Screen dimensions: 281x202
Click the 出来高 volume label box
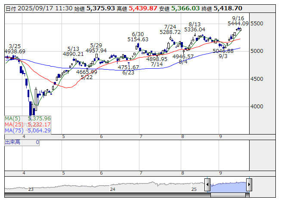click(x=22, y=142)
